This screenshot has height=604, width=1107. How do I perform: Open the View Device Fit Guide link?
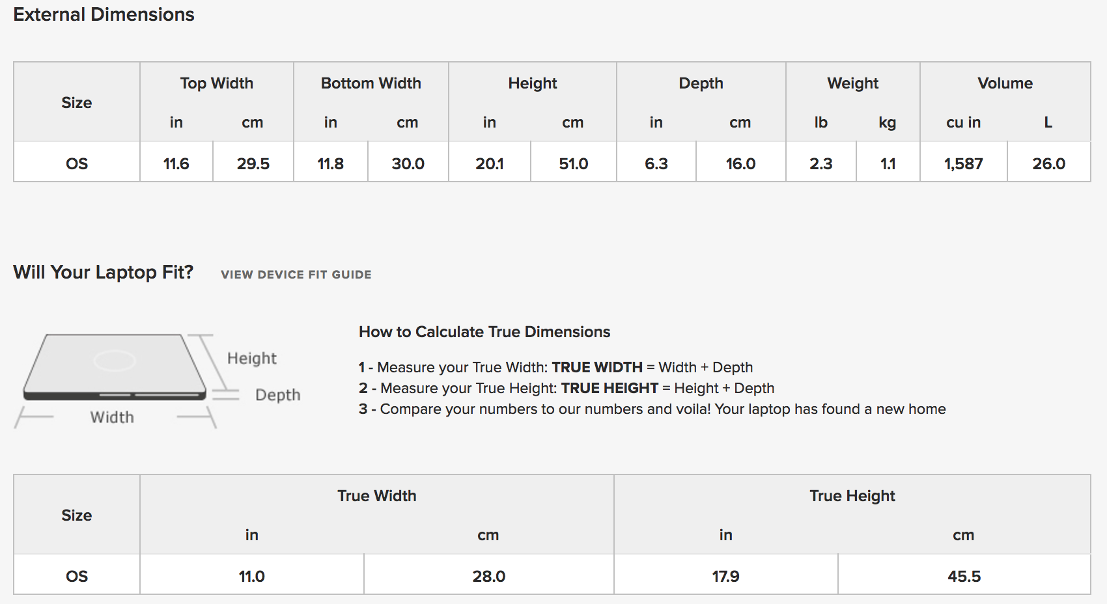[x=296, y=275]
